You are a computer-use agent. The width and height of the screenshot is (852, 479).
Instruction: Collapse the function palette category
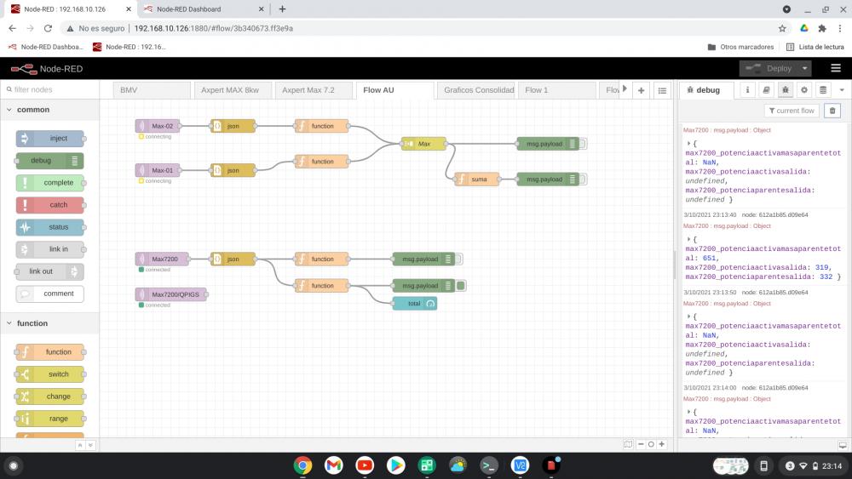click(9, 323)
